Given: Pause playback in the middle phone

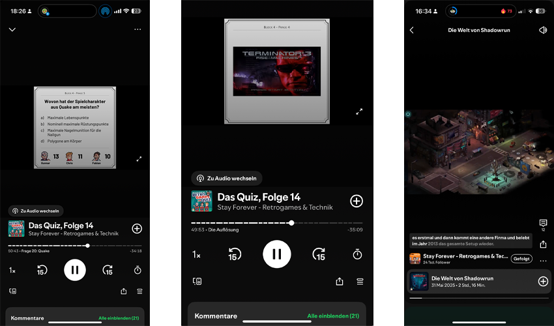Looking at the screenshot, I should point(277,254).
